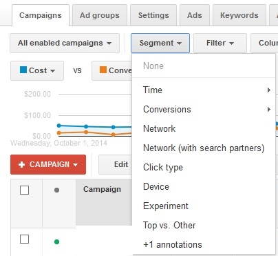Click the gray status dot column header
This screenshot has width=278, height=256.
[x=56, y=190]
